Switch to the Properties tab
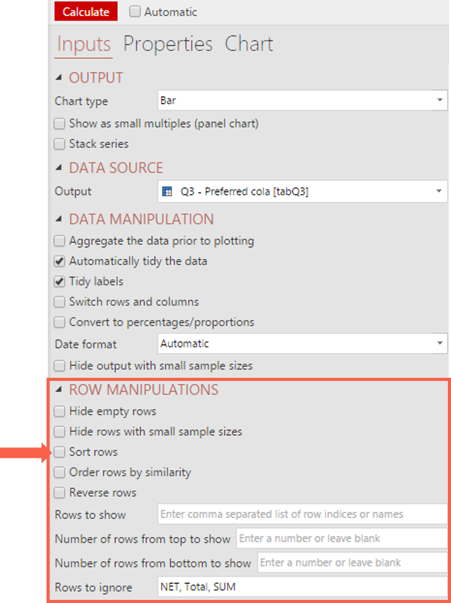The height and width of the screenshot is (603, 451). 167,44
